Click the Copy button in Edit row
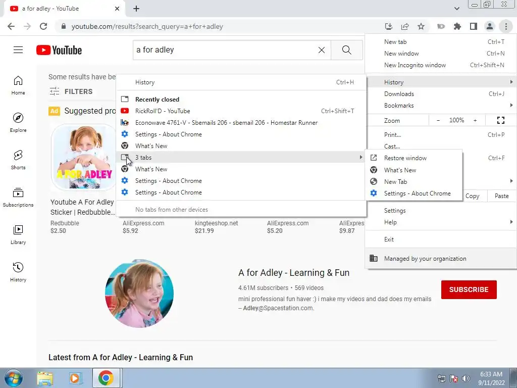 coord(472,196)
